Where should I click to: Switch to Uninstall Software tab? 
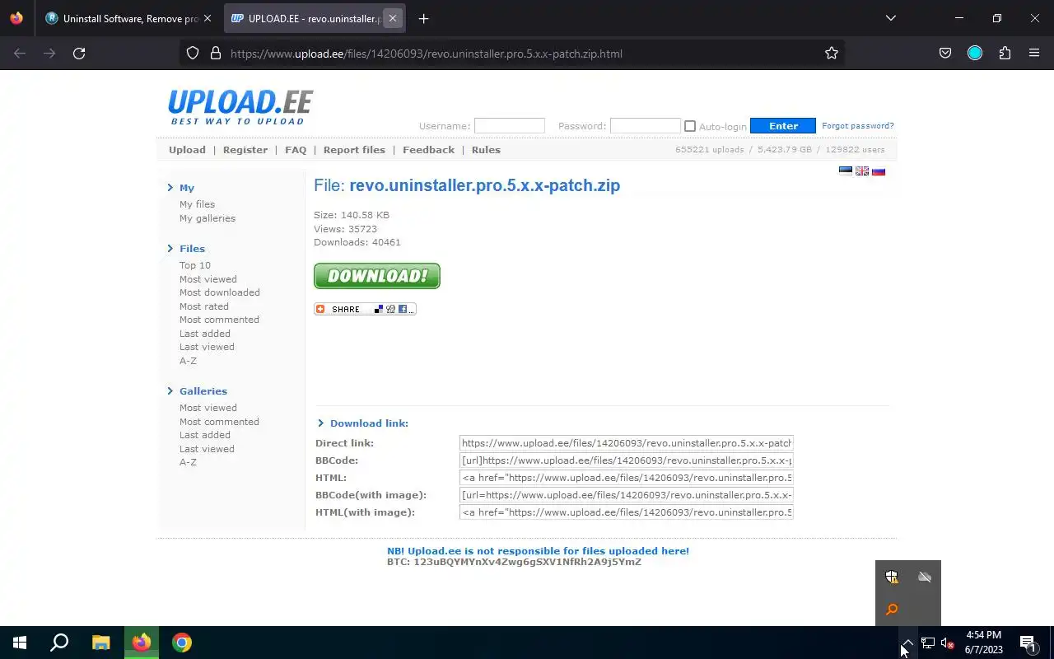128,18
